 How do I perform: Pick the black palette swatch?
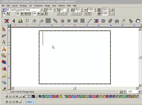click(x=33, y=97)
